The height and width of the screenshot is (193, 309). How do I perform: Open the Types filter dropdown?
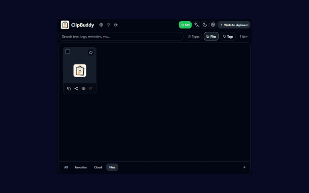pos(194,37)
